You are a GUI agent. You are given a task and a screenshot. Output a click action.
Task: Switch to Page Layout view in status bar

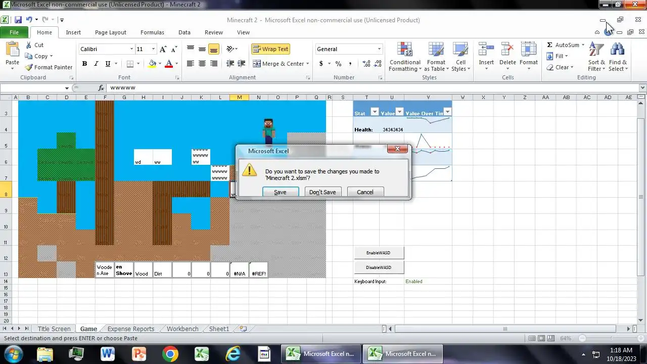pos(541,338)
